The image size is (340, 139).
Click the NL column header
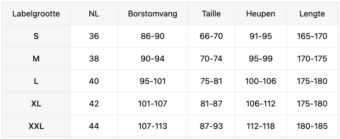point(94,14)
